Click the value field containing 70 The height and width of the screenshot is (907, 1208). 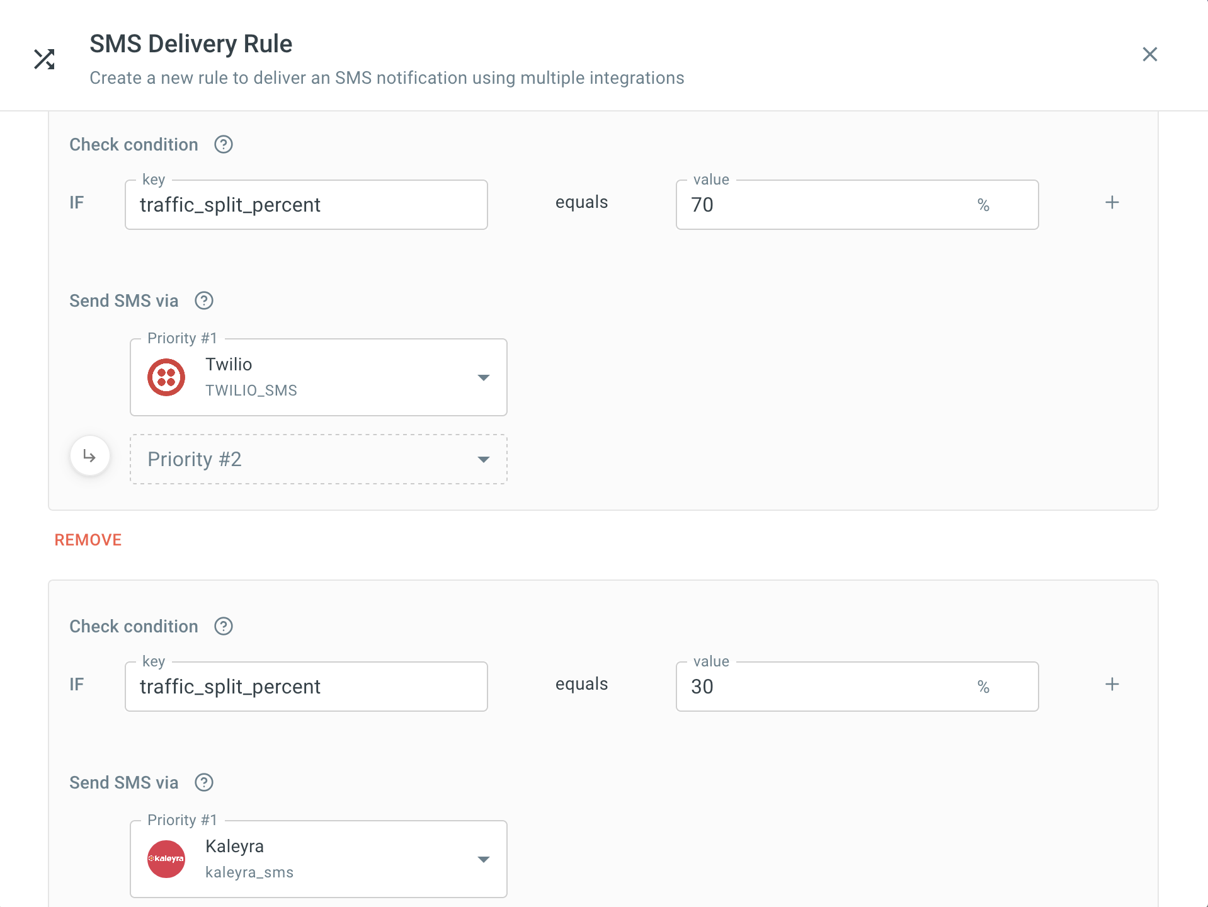tap(825, 205)
